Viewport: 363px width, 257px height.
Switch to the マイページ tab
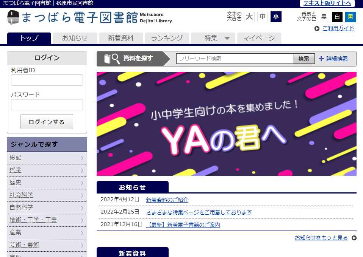(x=259, y=38)
